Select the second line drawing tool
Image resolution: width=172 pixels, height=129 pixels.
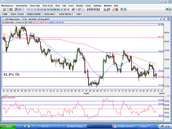(92, 10)
